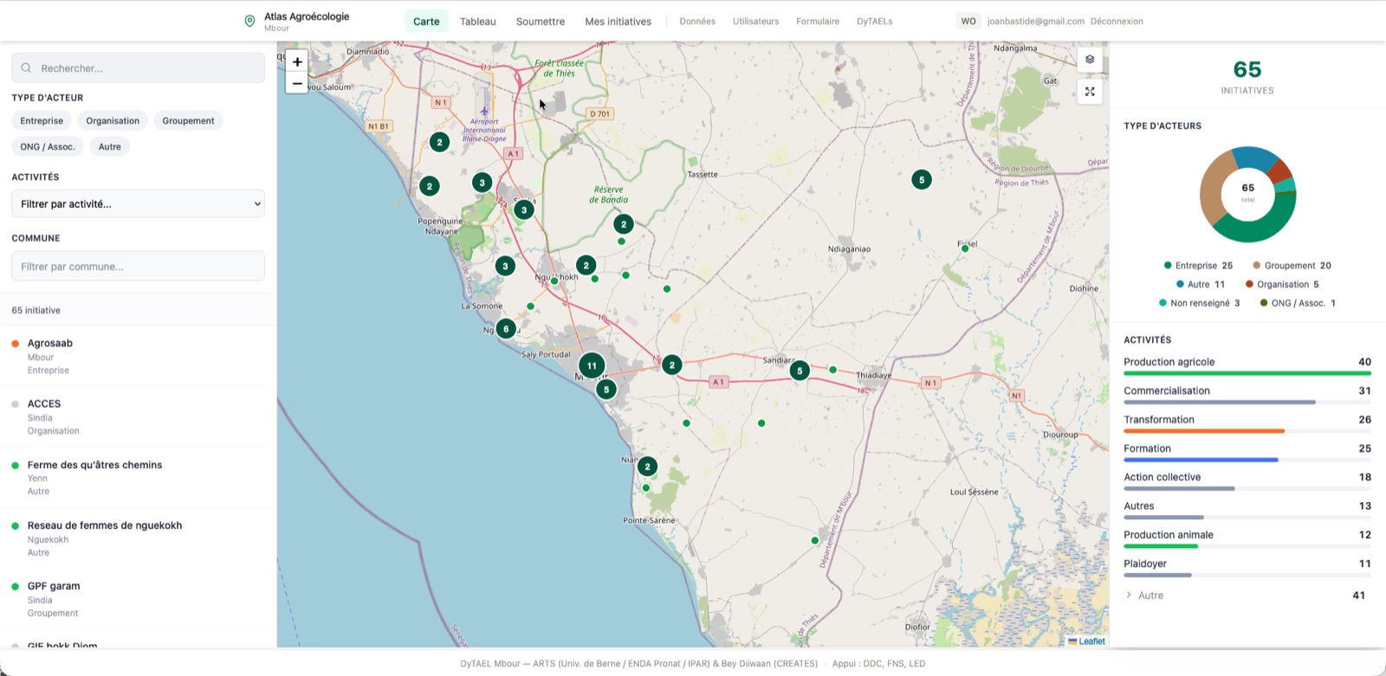Toggle Entreprise 25 in chart legend

point(1198,266)
